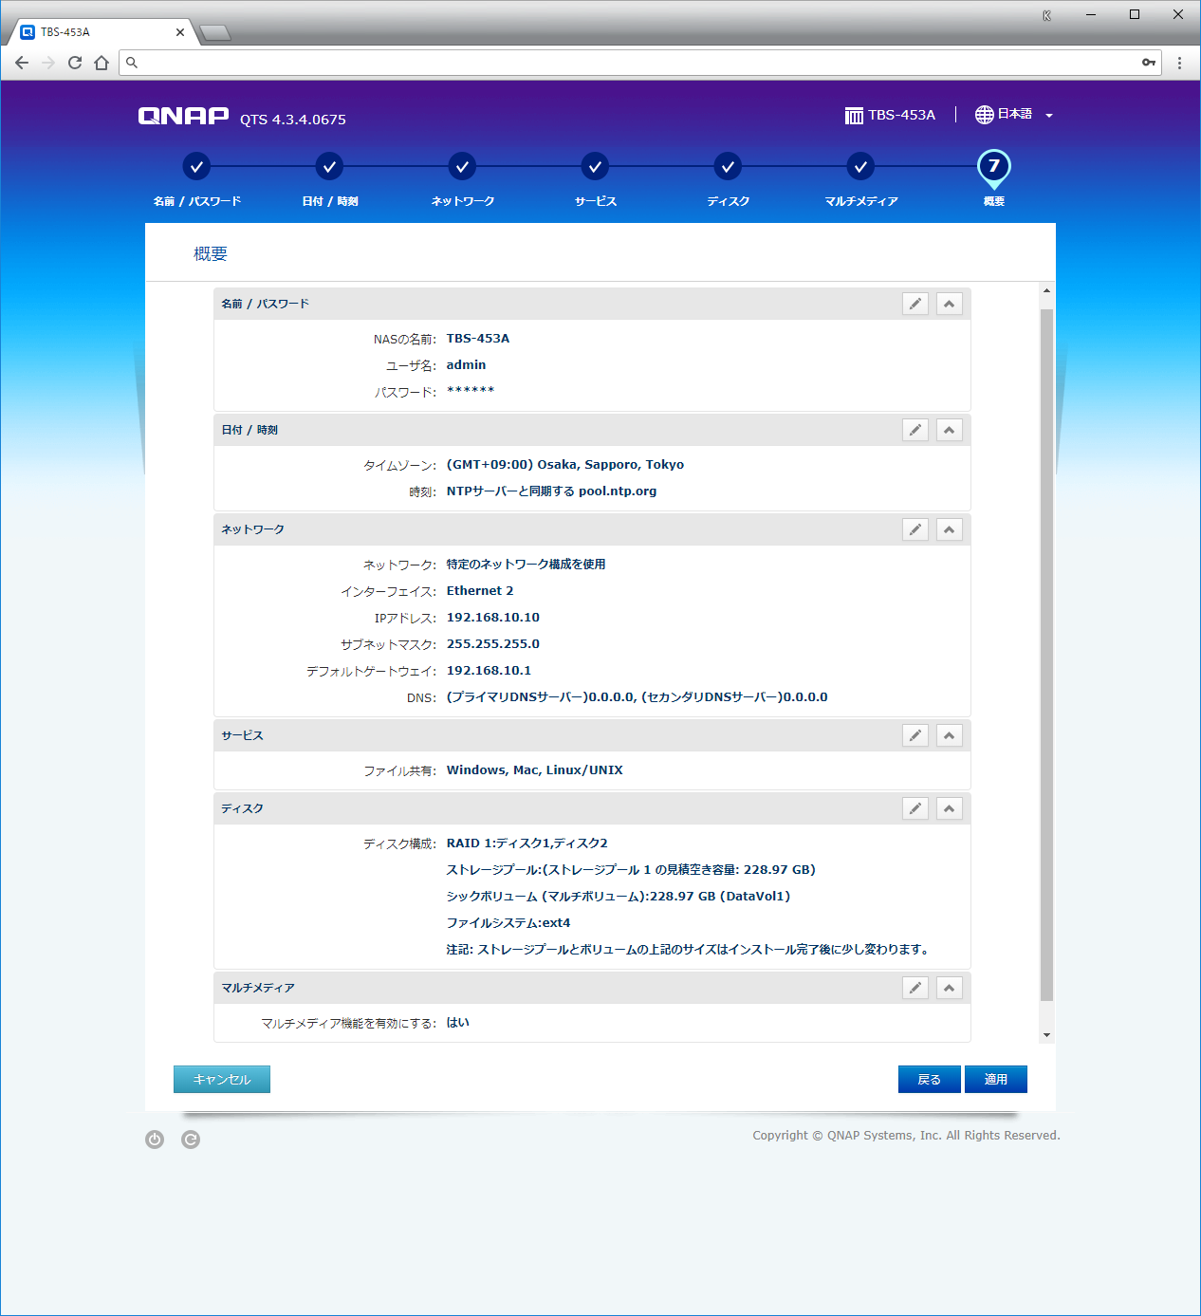Edit the 名前 / パスワード section with pencil icon

click(915, 304)
